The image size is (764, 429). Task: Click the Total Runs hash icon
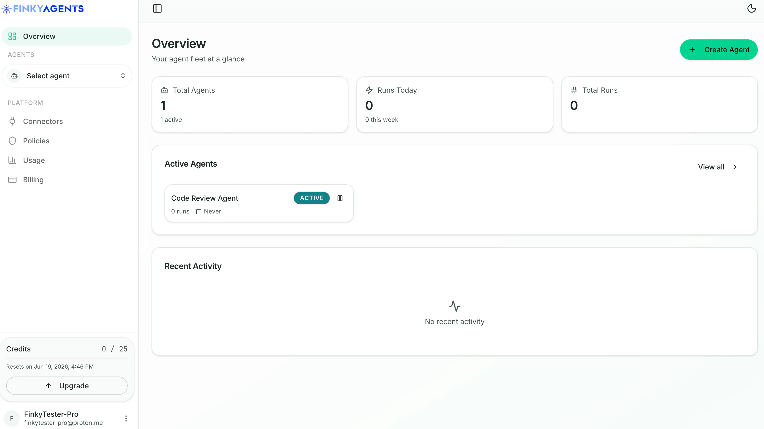coord(574,90)
